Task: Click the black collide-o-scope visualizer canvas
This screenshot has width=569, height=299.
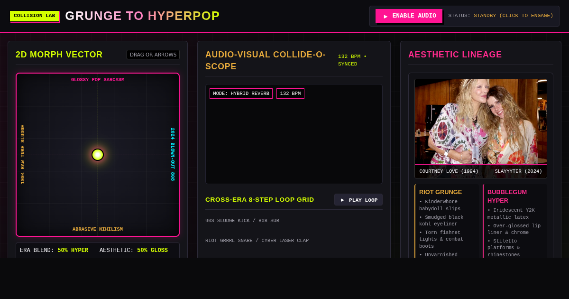Action: pyautogui.click(x=294, y=134)
